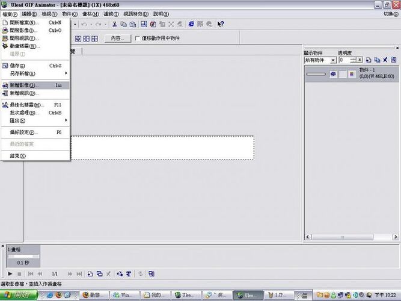The width and height of the screenshot is (401, 301).
Task: Click the third alignment icon beside 內容 button
Action: 94,39
